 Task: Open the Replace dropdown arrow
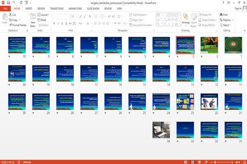tap(233, 20)
